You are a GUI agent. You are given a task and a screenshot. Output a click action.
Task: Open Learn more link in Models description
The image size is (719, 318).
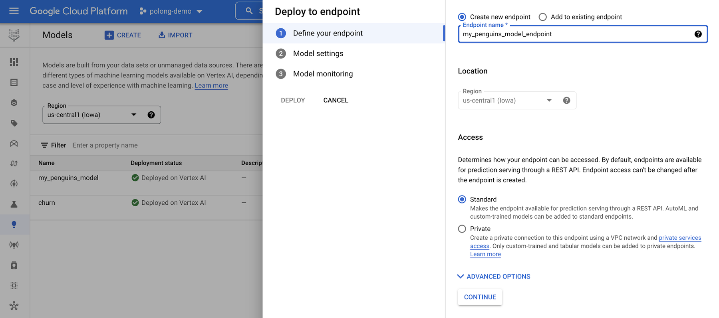(211, 85)
